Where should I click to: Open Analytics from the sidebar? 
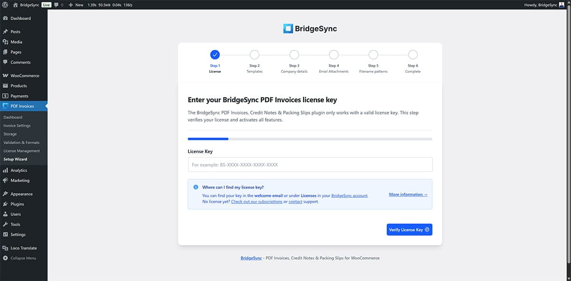click(x=19, y=170)
